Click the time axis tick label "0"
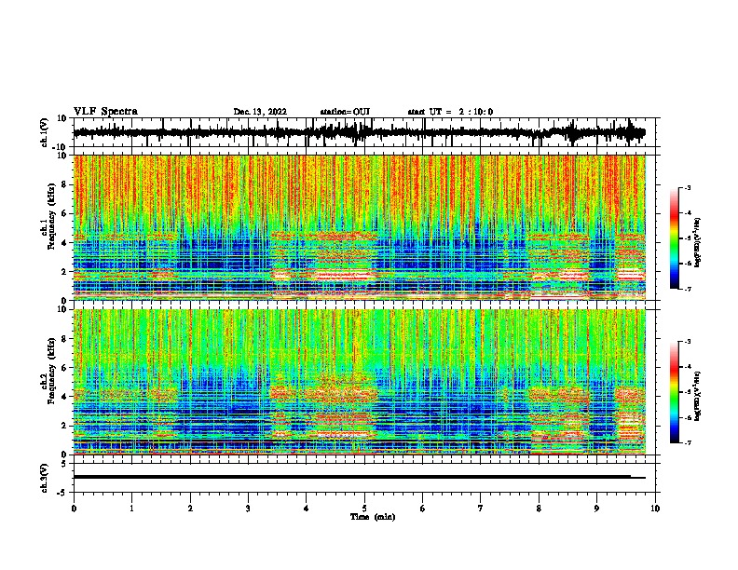Screen dimensions: 738x570 74,509
